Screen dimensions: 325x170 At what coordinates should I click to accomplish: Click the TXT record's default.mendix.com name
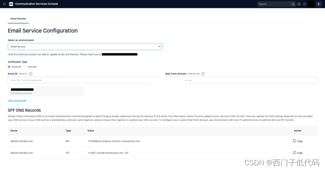click(22, 153)
